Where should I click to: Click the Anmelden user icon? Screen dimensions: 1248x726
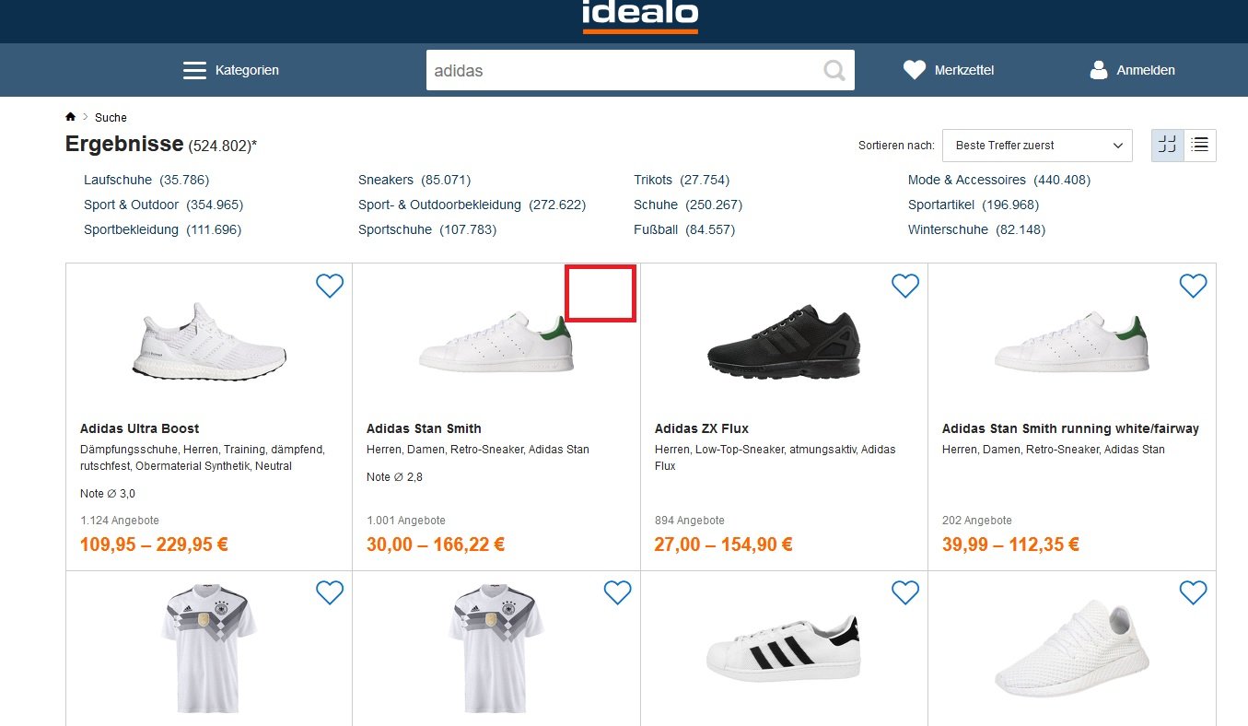[x=1098, y=70]
